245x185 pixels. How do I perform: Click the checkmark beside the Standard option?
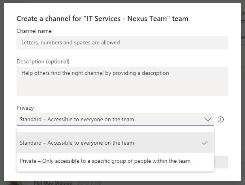coord(204,143)
